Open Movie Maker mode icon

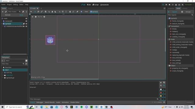(183, 5)
